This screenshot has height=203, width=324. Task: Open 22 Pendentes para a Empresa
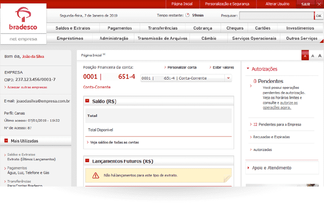point(277,124)
